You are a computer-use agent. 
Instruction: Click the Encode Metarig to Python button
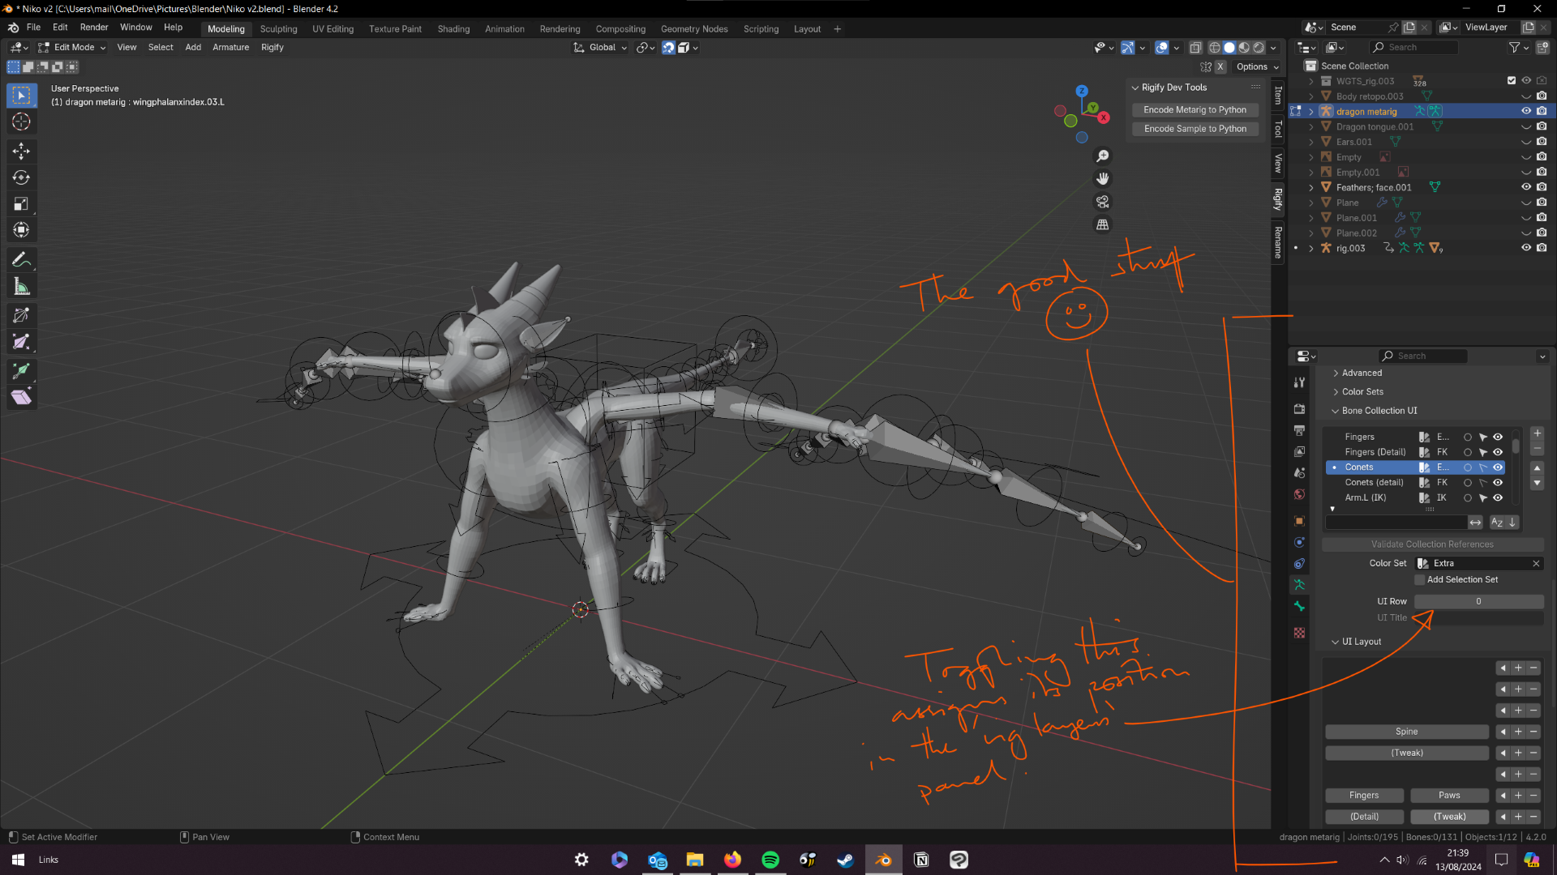click(x=1195, y=109)
